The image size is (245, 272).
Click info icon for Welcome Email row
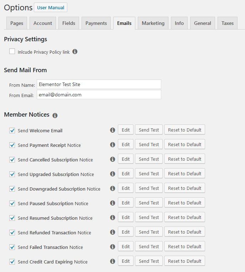coord(113,130)
